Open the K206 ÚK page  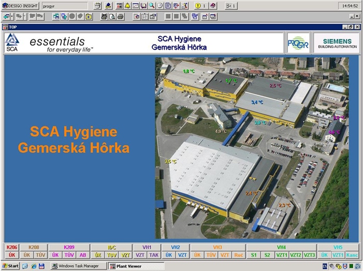click(12, 255)
